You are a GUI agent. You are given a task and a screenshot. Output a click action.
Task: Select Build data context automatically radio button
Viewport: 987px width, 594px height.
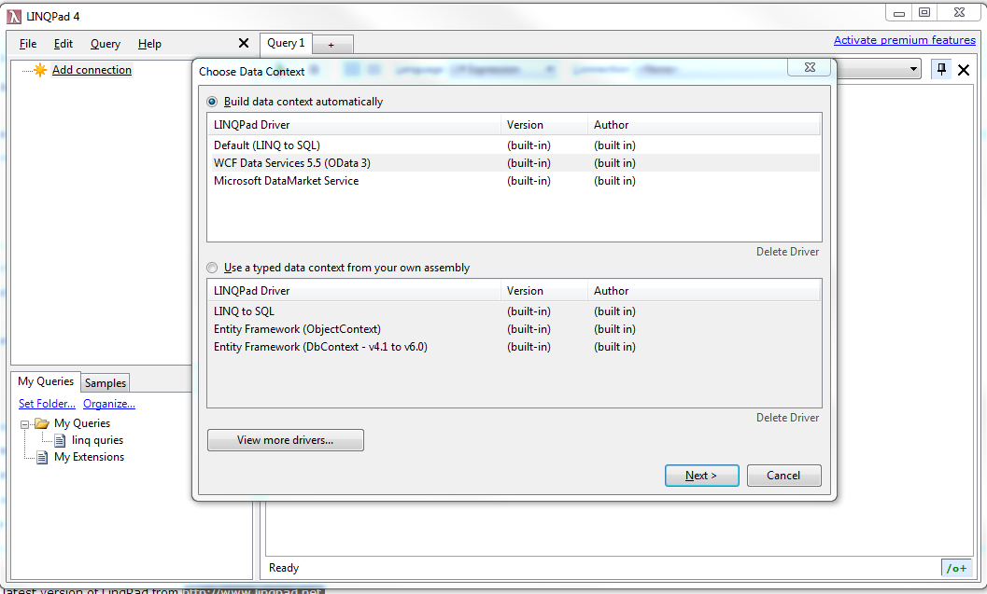click(x=213, y=102)
